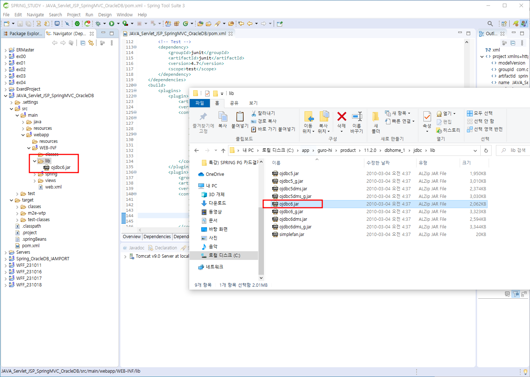The image size is (530, 377).
Task: Click Select none (선택 안 함) in ribbon
Action: (480, 121)
